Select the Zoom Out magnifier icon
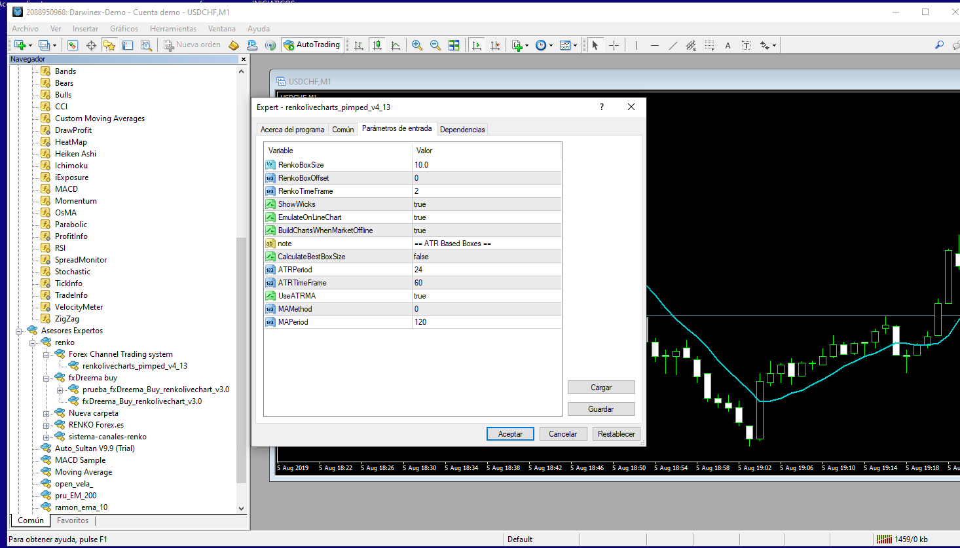This screenshot has width=960, height=548. pyautogui.click(x=435, y=45)
